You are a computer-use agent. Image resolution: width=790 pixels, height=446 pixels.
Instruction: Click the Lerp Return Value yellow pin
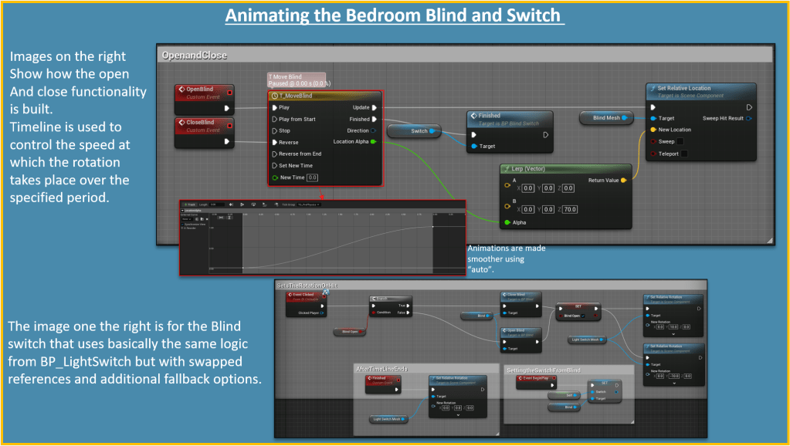[x=624, y=181]
